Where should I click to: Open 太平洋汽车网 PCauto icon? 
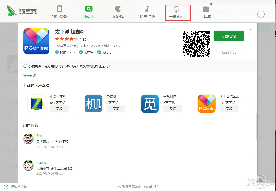point(207,104)
